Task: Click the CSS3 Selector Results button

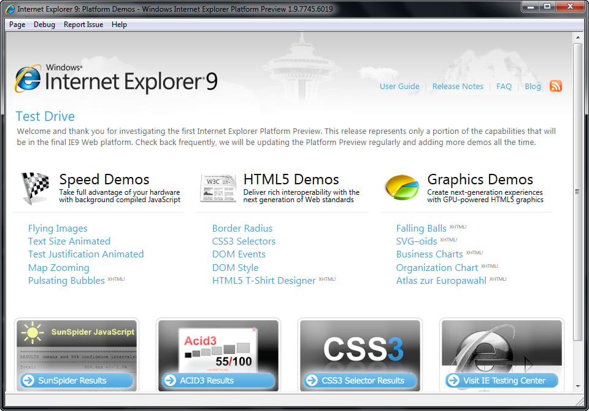Action: click(360, 380)
